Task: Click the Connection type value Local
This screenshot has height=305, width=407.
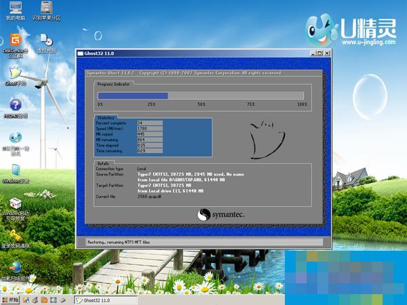Action: (x=142, y=169)
